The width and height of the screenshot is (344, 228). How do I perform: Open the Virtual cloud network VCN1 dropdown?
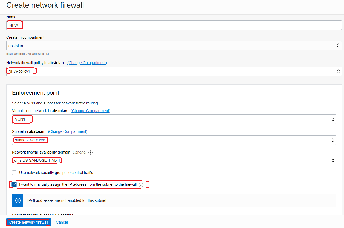[x=174, y=119]
